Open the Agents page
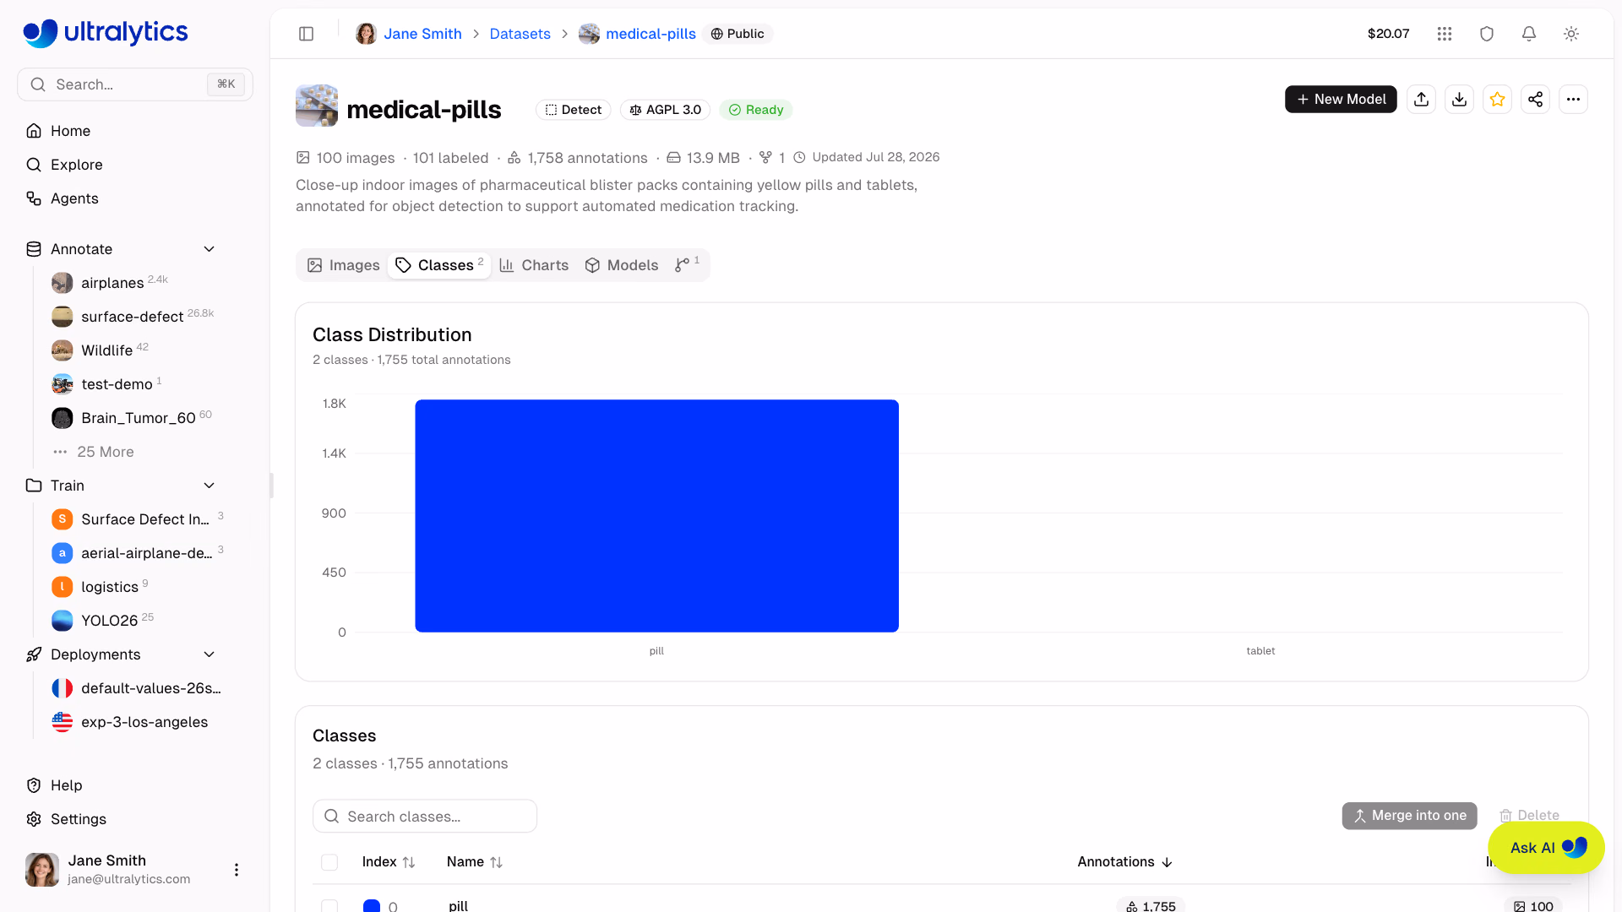The image size is (1622, 912). [x=74, y=198]
